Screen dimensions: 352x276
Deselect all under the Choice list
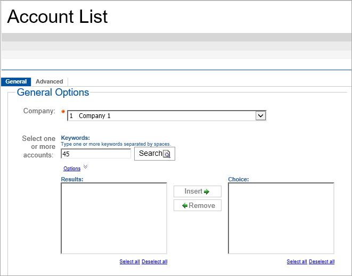(x=322, y=262)
